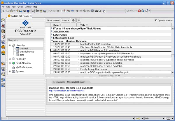Viewport: 175px width, 121px height.
Task: Click the Refresh icon next to Stop
Action: [143, 11]
